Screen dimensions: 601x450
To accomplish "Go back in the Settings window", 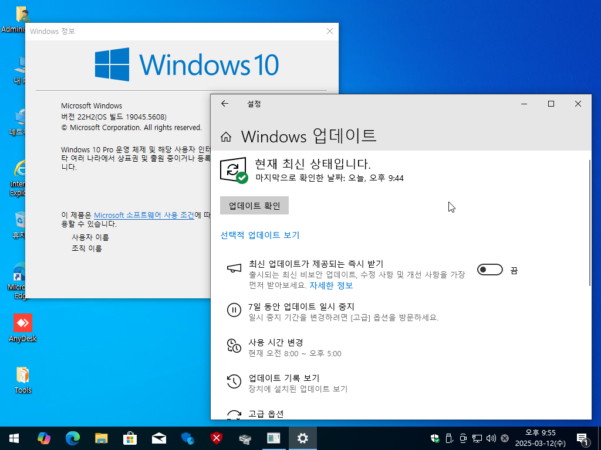I will click(x=225, y=104).
